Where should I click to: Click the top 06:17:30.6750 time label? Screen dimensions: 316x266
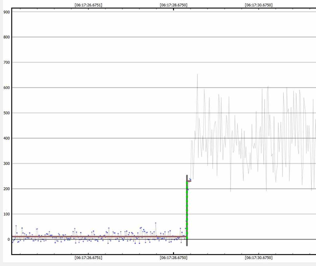tap(259, 5)
